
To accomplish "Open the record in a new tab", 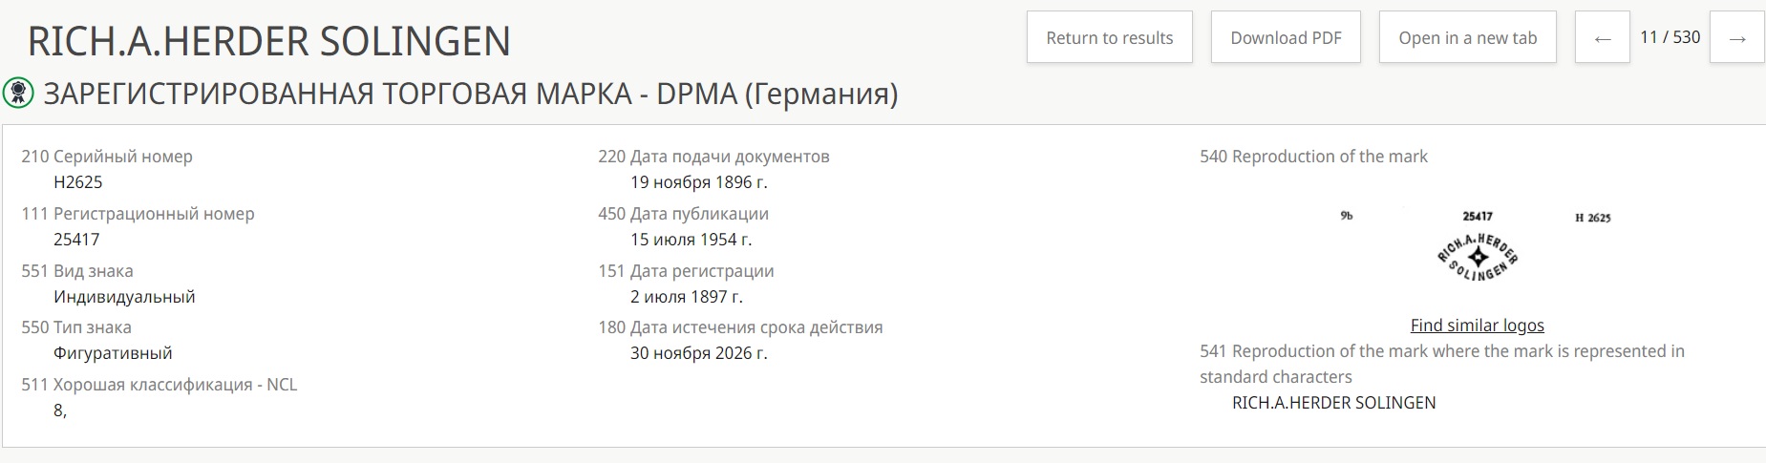I will (x=1467, y=38).
